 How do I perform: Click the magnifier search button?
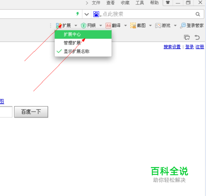coord(198,14)
